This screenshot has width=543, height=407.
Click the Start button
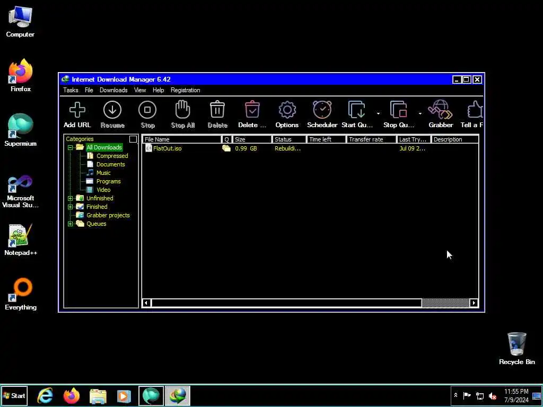(14, 395)
